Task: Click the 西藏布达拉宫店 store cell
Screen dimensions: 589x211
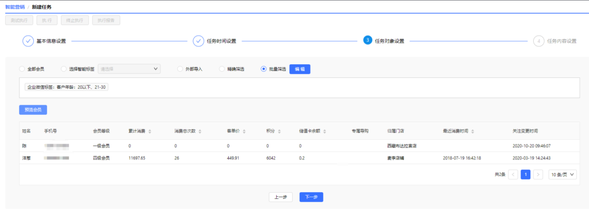Action: [x=402, y=146]
